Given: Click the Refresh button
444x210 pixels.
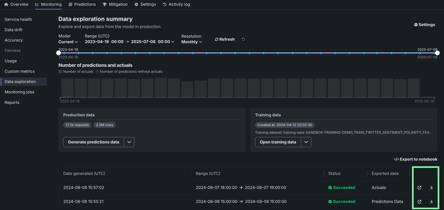Looking at the screenshot, I should click(225, 39).
